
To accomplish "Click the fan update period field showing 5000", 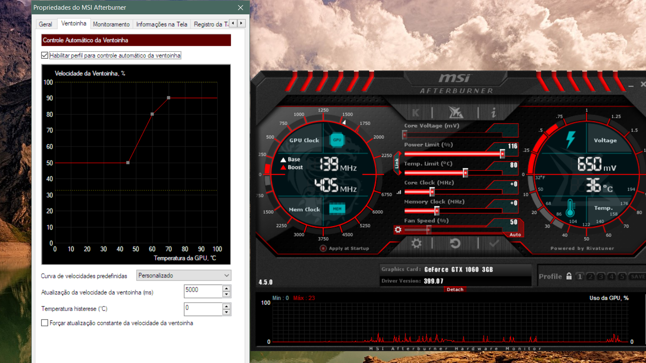I will (203, 291).
